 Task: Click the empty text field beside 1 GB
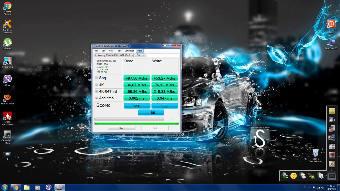162,55
